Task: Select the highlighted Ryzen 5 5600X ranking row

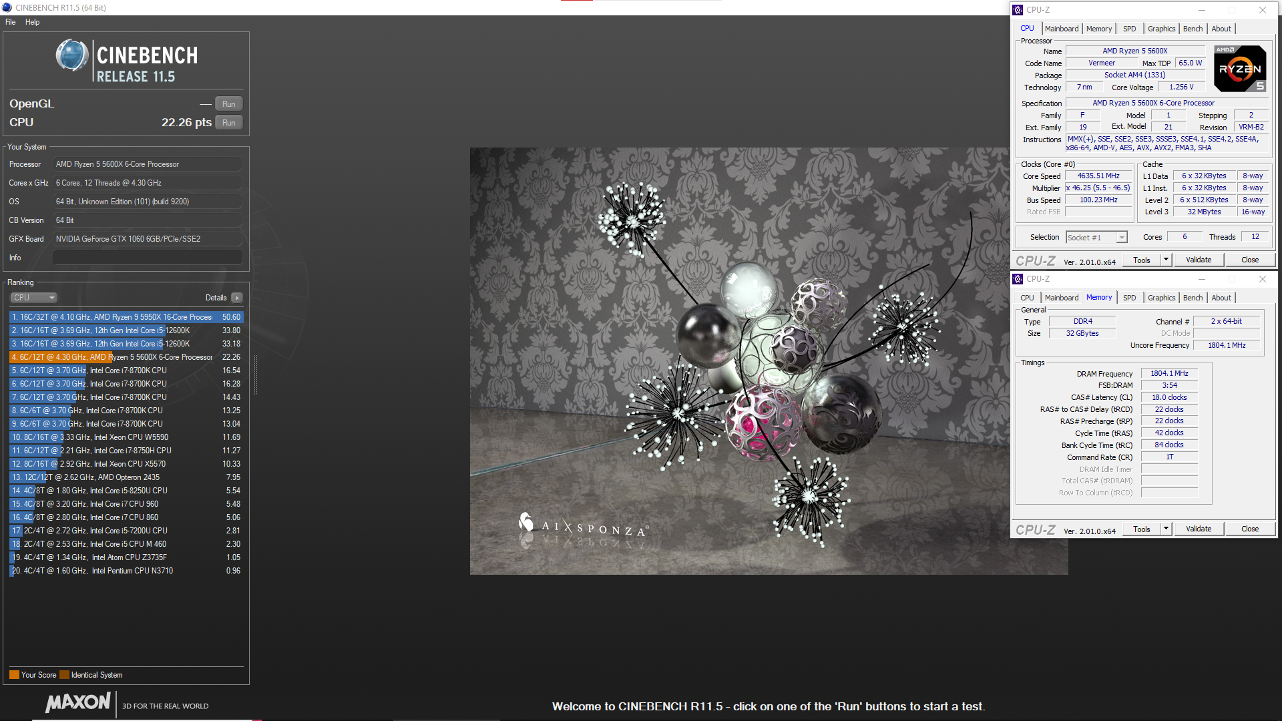Action: click(126, 357)
